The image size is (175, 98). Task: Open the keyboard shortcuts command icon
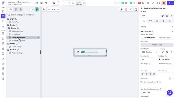point(42,3)
